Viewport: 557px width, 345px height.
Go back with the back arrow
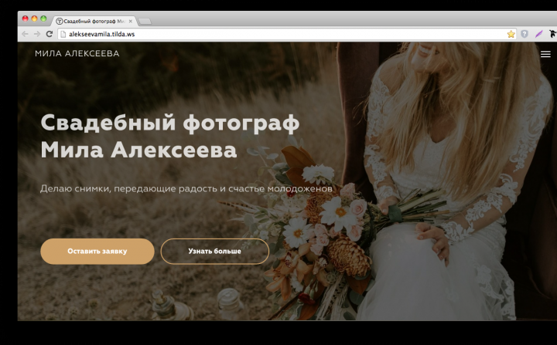click(25, 34)
